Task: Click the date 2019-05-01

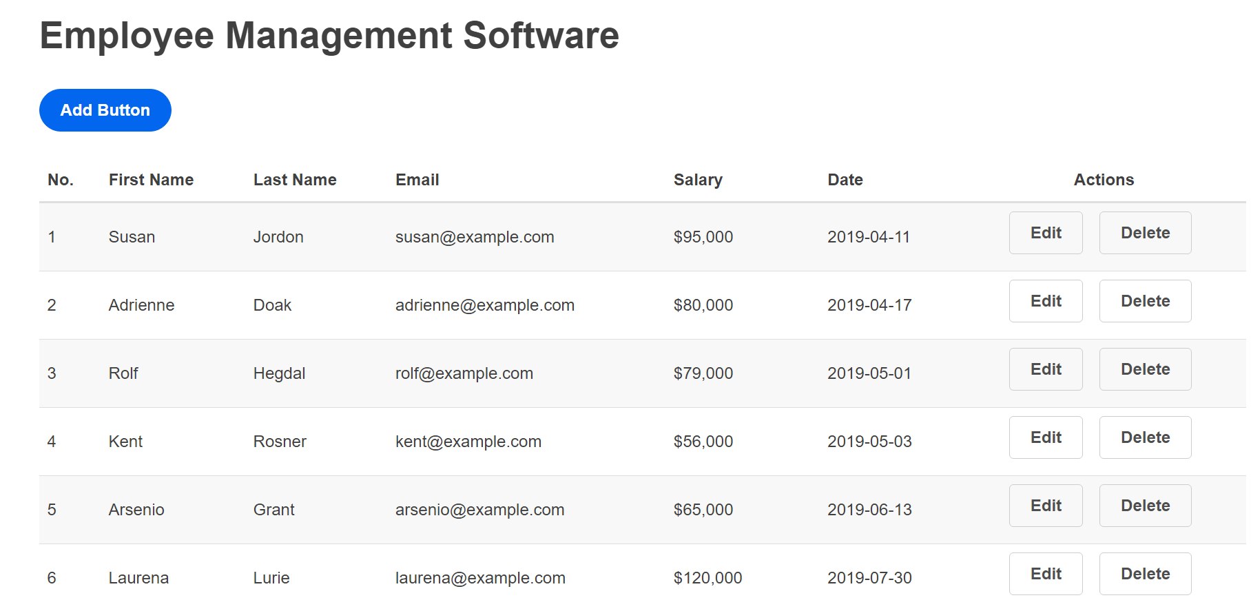Action: coord(869,373)
